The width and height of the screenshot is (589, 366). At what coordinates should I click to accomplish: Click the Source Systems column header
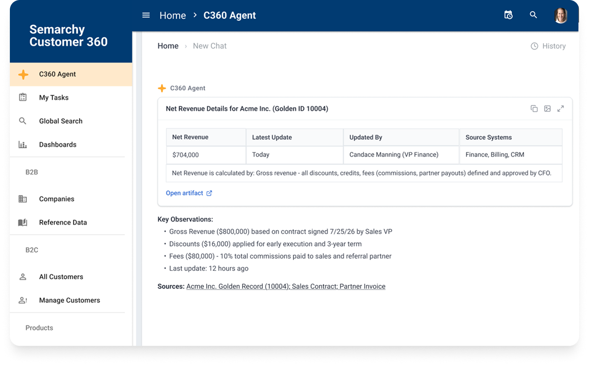tap(511, 137)
